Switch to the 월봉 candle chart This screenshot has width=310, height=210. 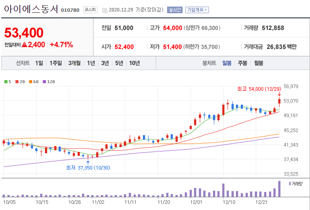tap(258, 63)
